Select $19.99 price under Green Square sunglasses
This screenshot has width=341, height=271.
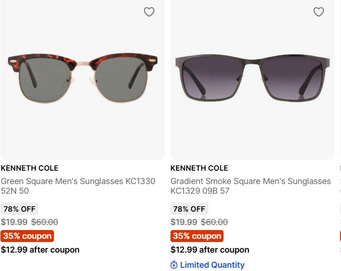(x=14, y=222)
